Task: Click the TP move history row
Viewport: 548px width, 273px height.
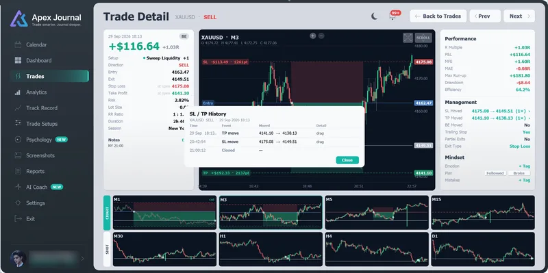Action: pyautogui.click(x=275, y=133)
